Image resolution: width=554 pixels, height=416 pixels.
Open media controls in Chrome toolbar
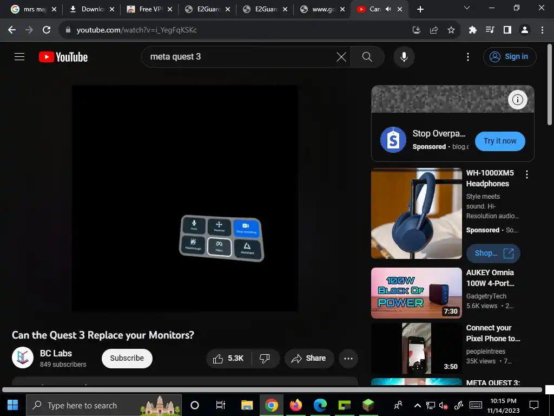tap(490, 30)
